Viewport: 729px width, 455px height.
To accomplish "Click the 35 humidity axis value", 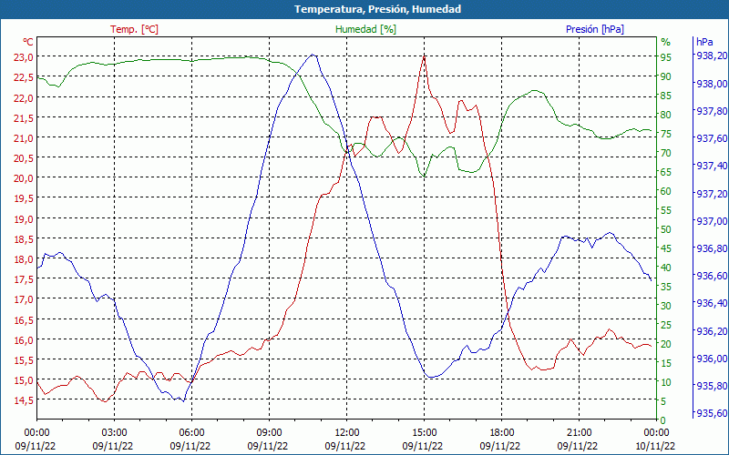I will tap(666, 287).
